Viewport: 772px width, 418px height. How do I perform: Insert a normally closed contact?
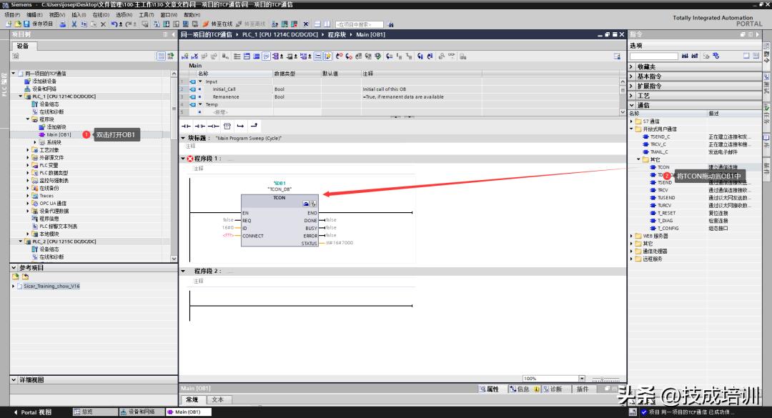(x=201, y=126)
